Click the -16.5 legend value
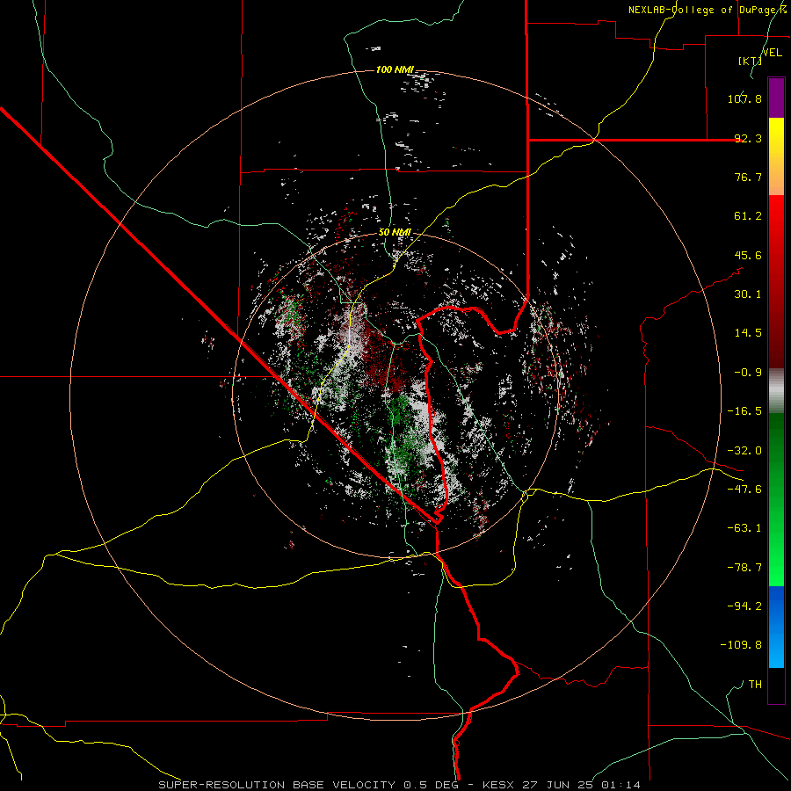Viewport: 791px width, 791px height. coord(744,411)
